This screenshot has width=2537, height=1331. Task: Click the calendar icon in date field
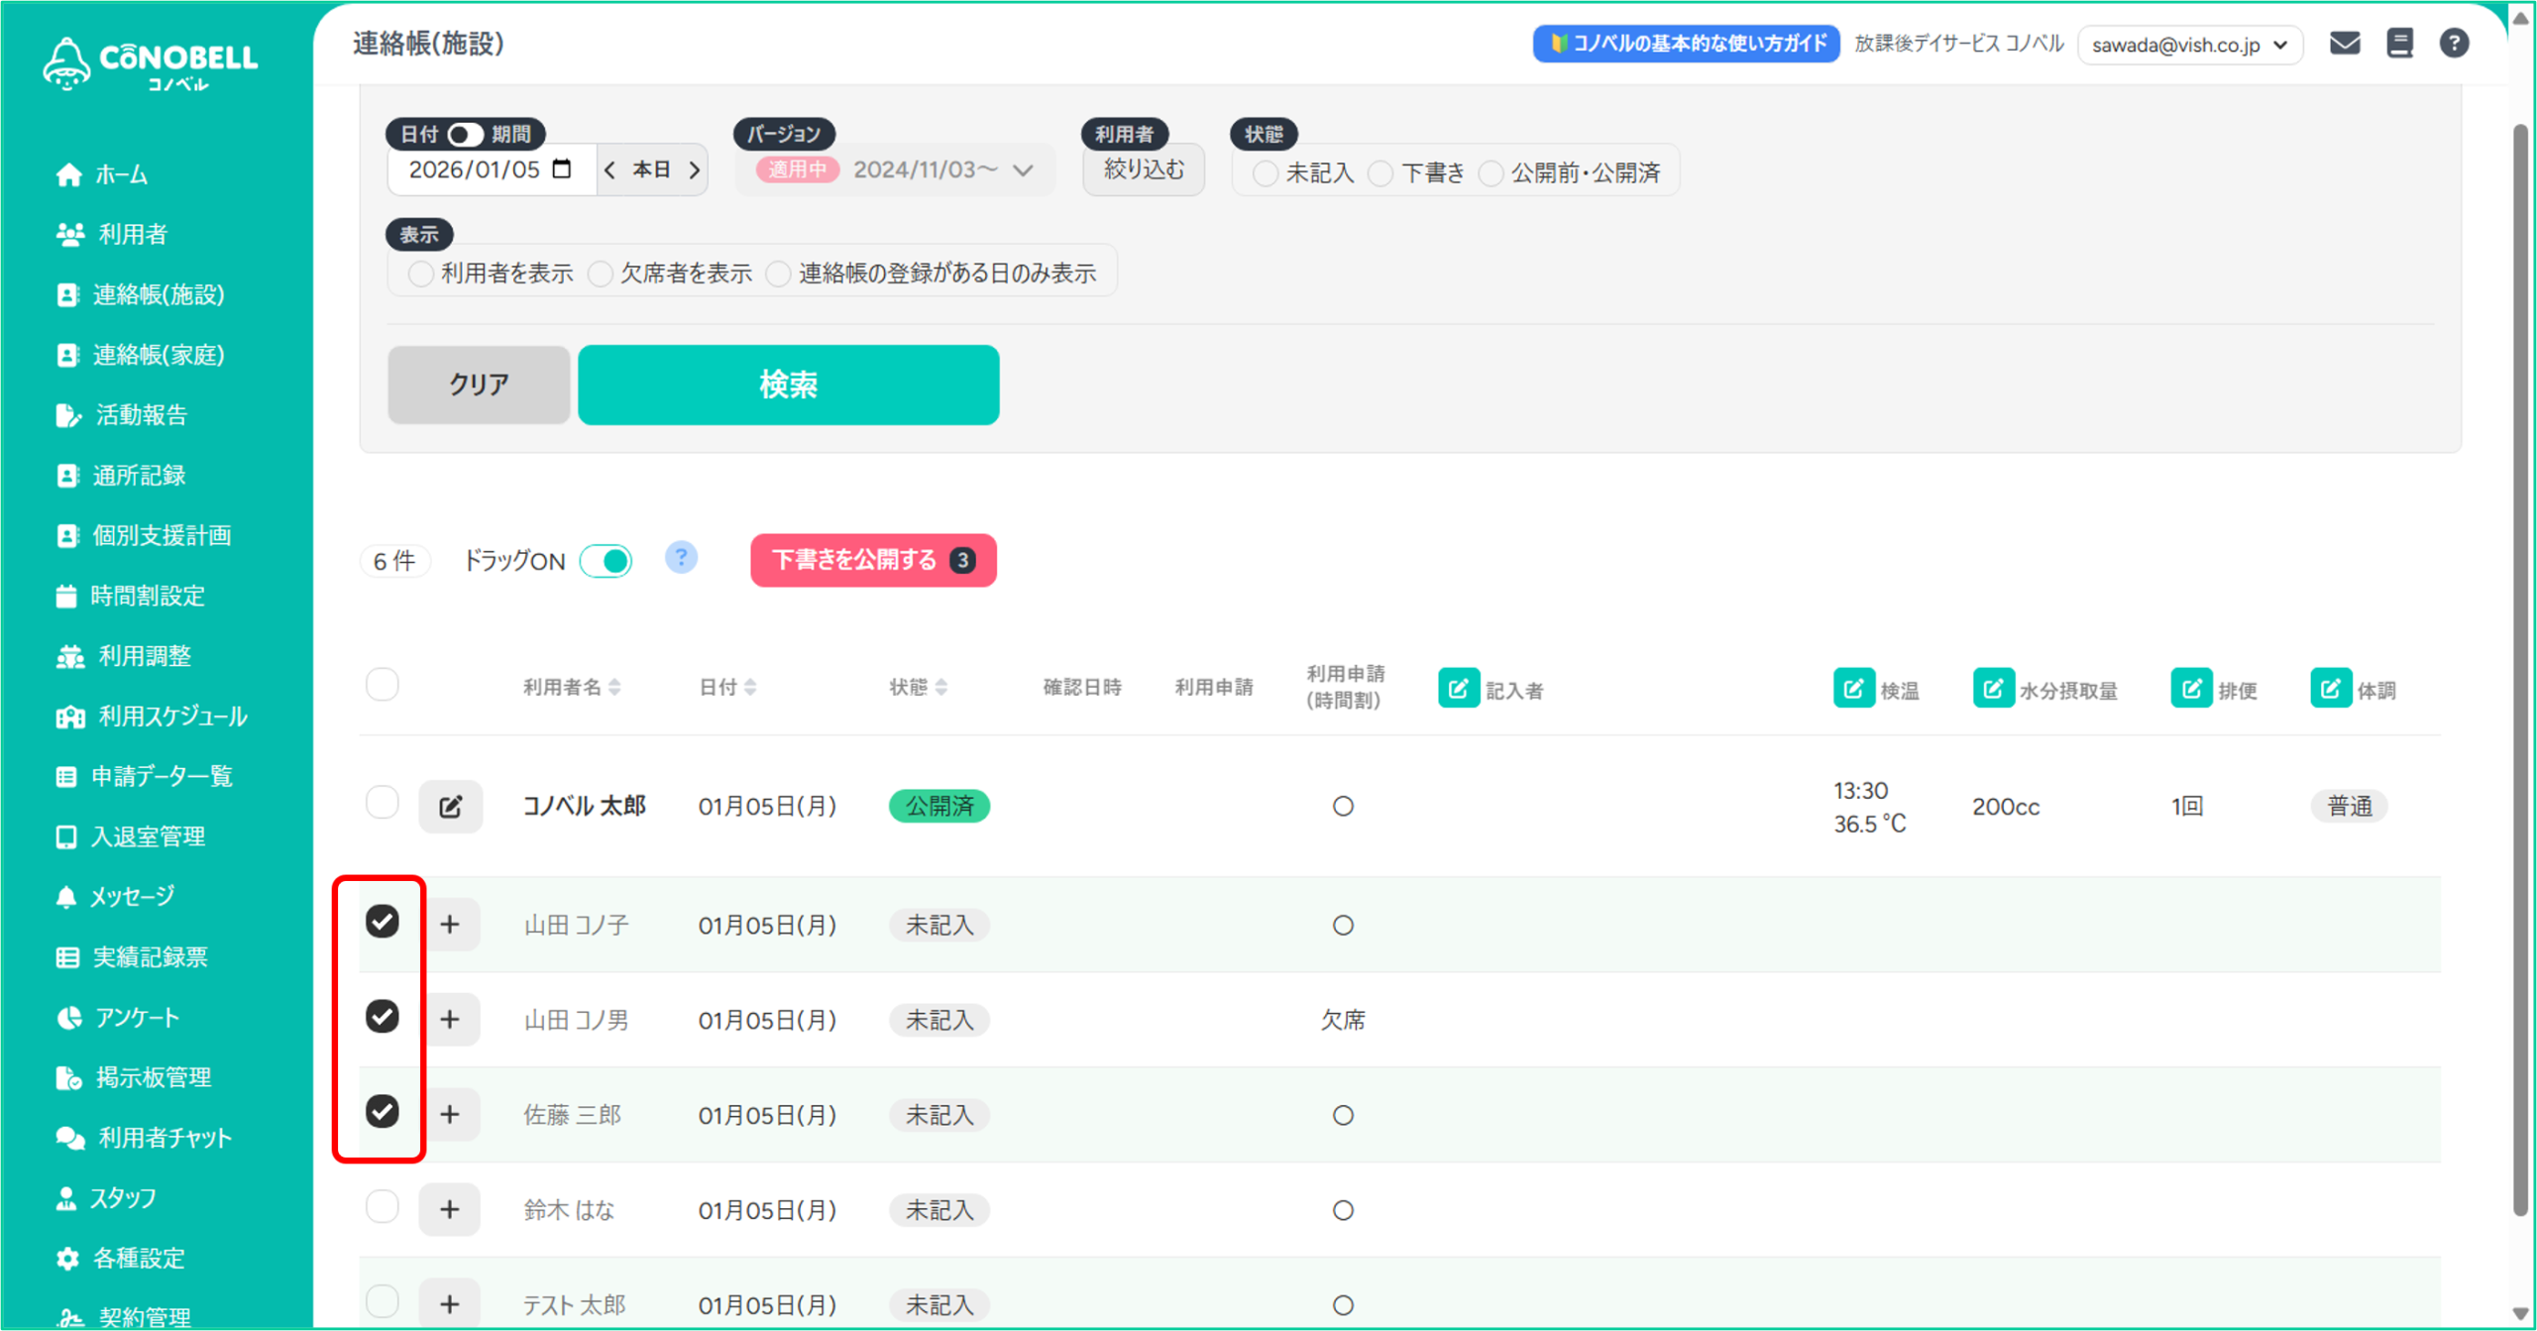pos(562,169)
